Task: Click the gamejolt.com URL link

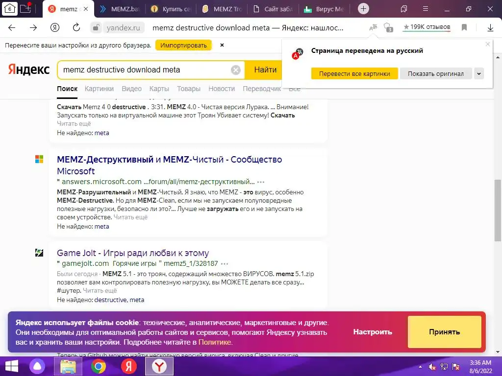Action: tap(85, 263)
